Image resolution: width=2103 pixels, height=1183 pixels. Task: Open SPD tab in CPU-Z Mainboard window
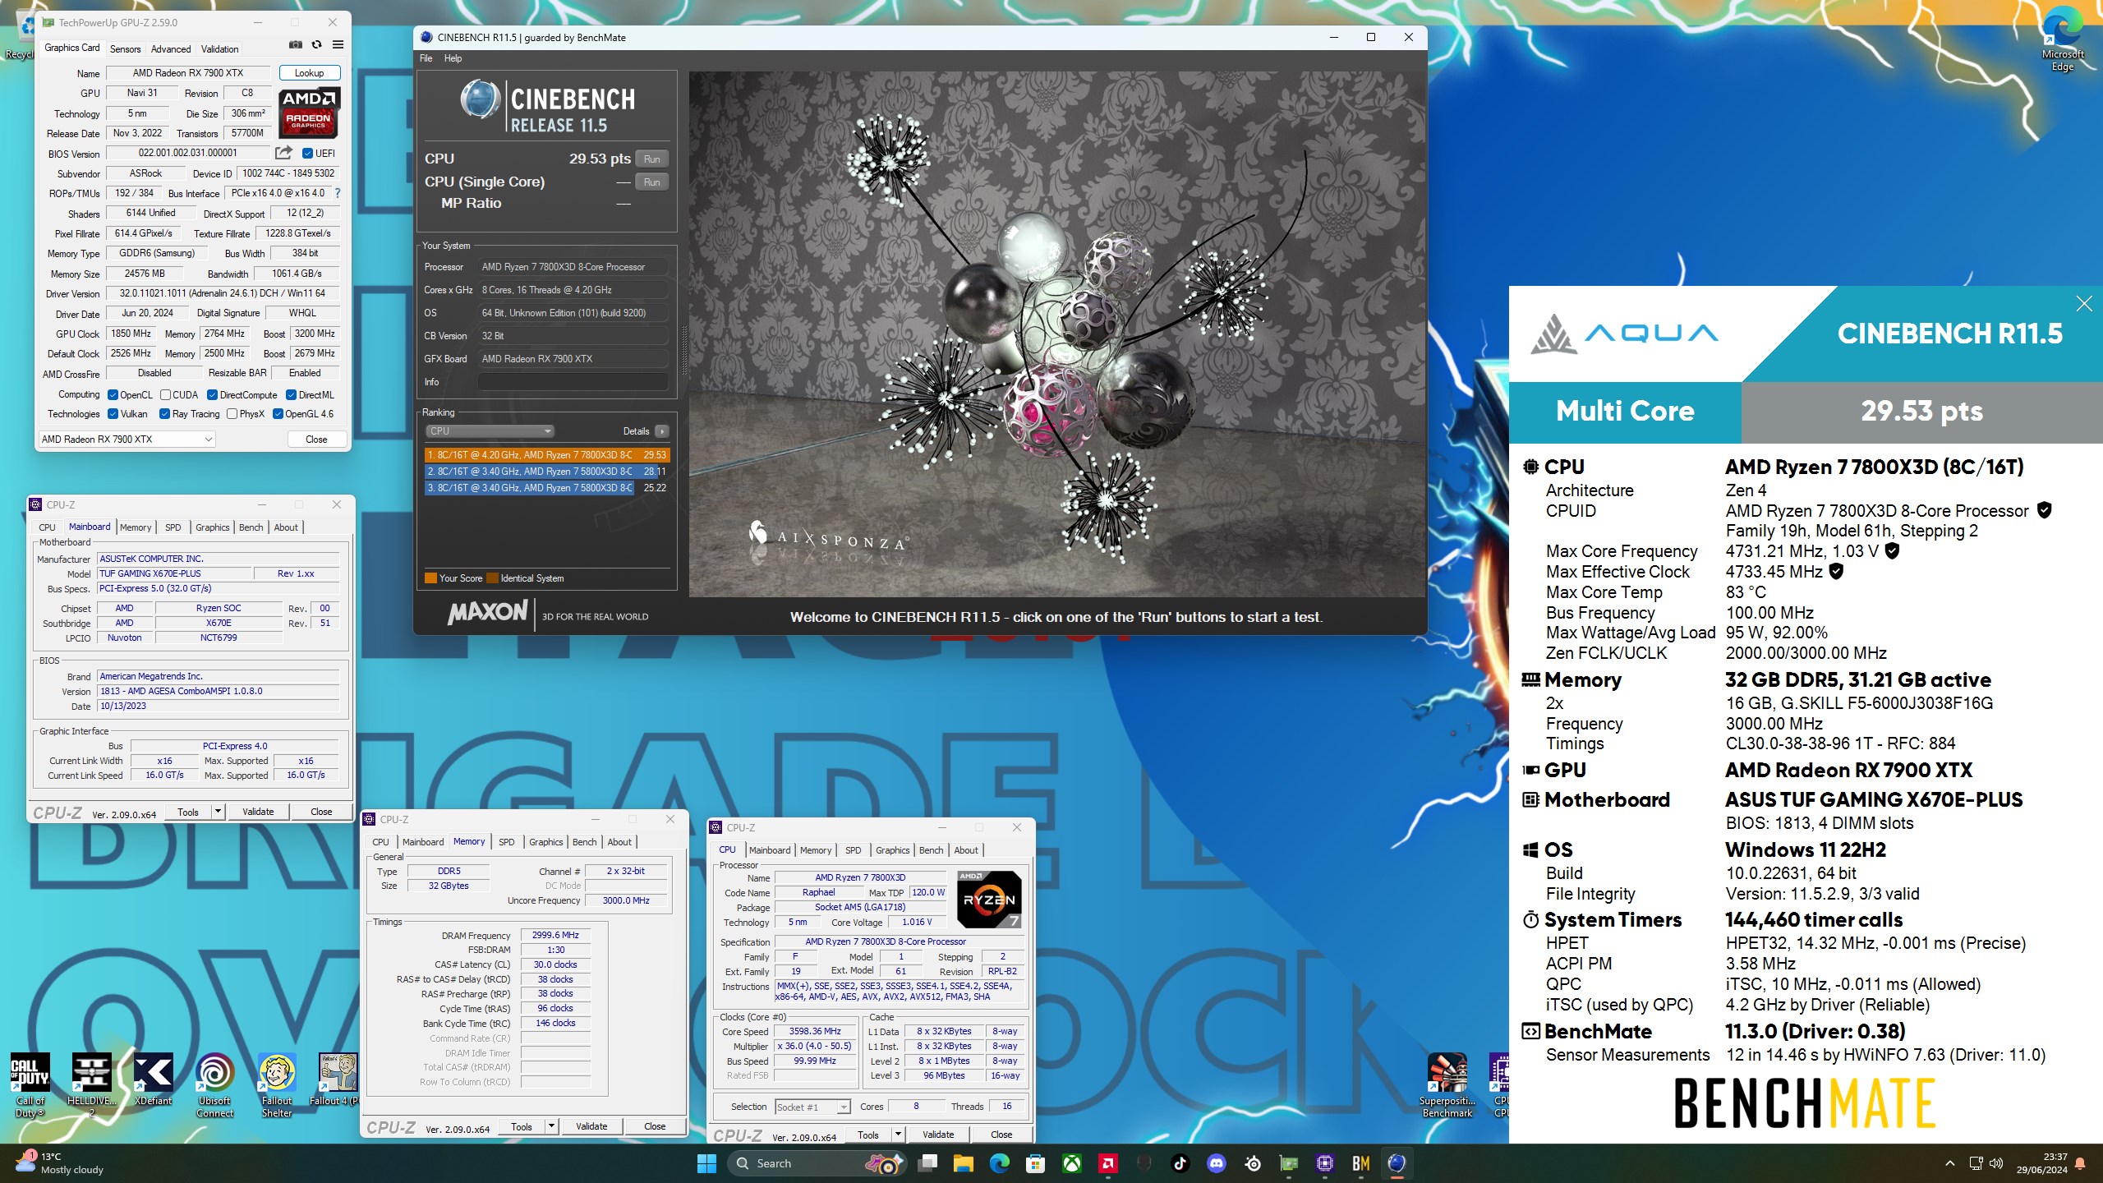point(173,527)
